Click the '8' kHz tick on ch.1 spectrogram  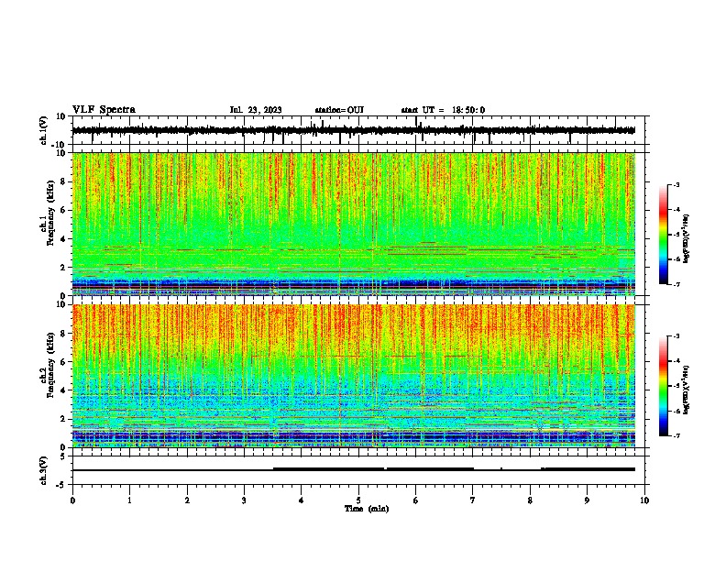(63, 181)
